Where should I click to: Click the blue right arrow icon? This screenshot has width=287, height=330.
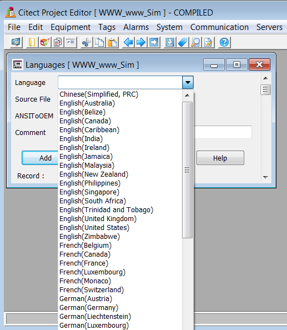[x=141, y=42]
